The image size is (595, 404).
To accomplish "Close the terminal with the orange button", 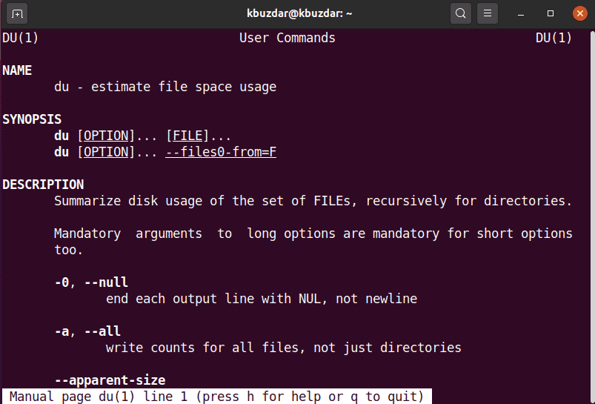I will pyautogui.click(x=579, y=13).
